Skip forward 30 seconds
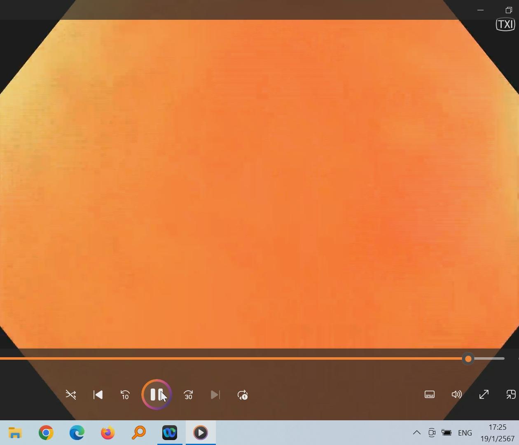The image size is (519, 445). [x=188, y=395]
